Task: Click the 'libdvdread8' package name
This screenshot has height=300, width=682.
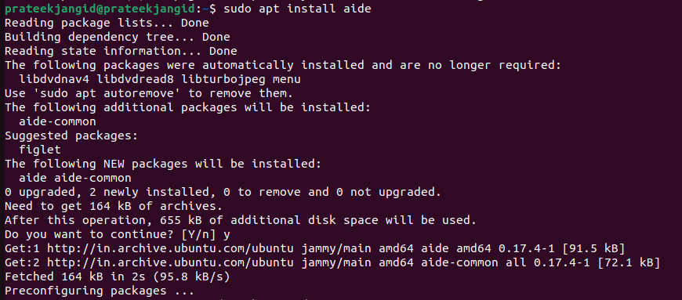Action: click(135, 80)
